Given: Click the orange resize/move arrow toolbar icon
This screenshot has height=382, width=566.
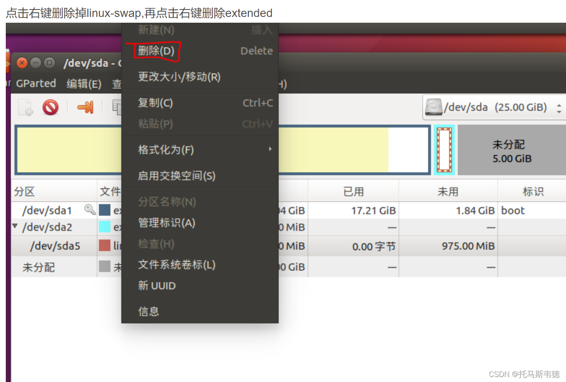Looking at the screenshot, I should pos(85,107).
